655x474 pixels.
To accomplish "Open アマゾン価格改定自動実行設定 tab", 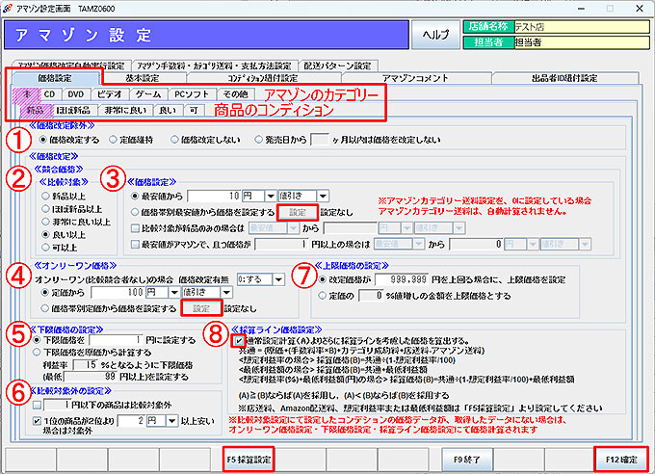I will [70, 66].
